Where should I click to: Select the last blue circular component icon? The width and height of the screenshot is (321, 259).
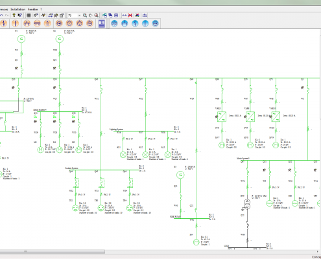coord(156,23)
